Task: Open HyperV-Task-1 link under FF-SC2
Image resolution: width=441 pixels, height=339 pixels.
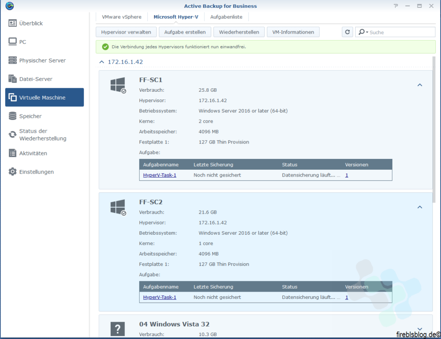Action: click(159, 297)
